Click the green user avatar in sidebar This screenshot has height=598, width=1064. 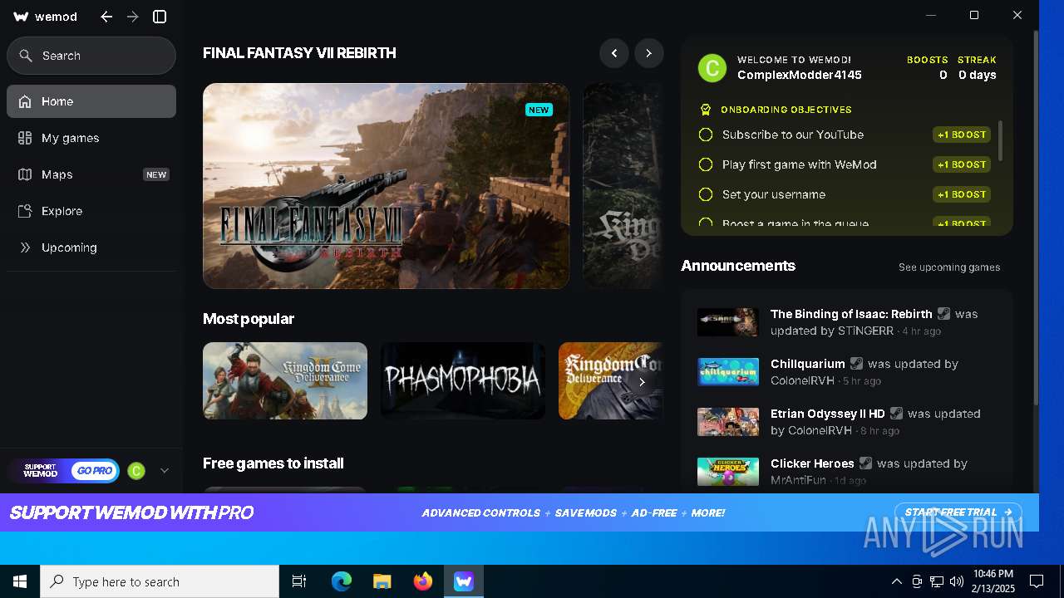[136, 471]
